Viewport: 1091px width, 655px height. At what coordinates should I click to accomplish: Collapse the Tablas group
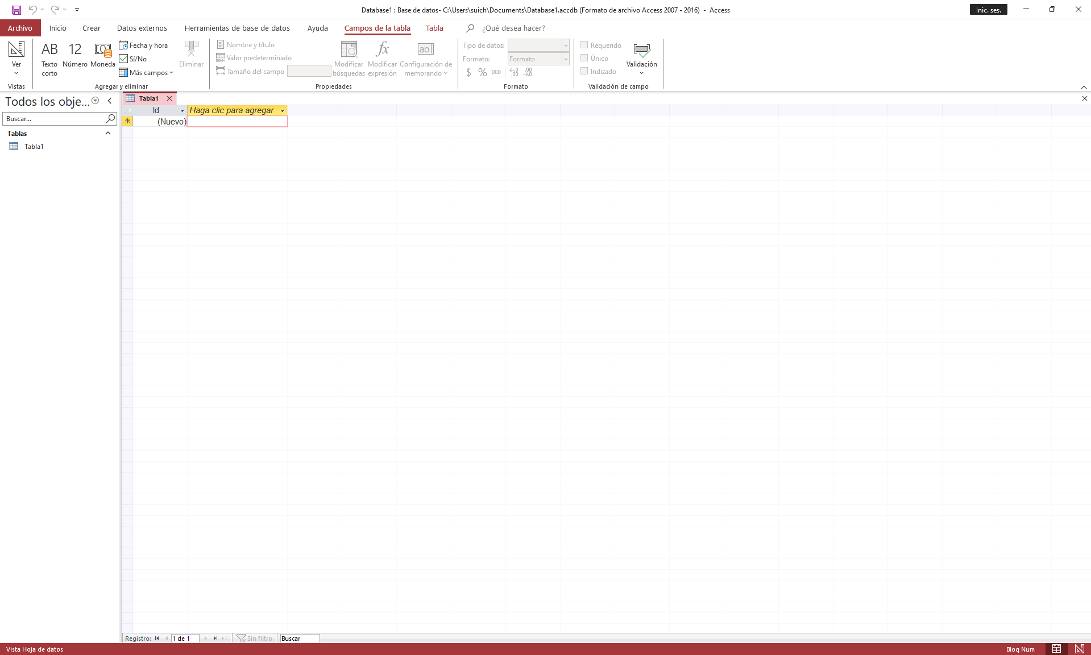coord(108,133)
